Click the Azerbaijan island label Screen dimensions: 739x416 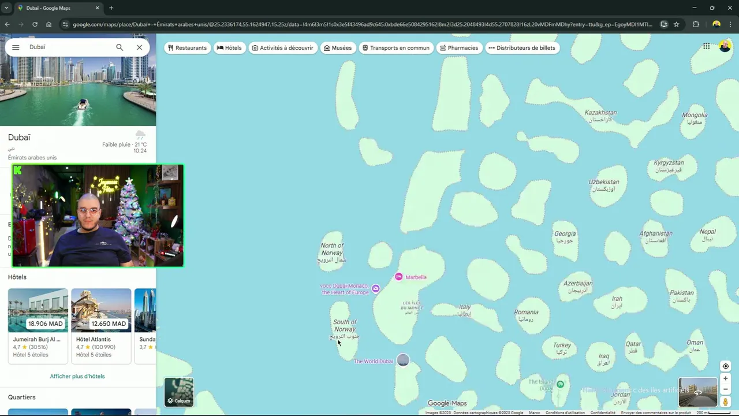578,287
